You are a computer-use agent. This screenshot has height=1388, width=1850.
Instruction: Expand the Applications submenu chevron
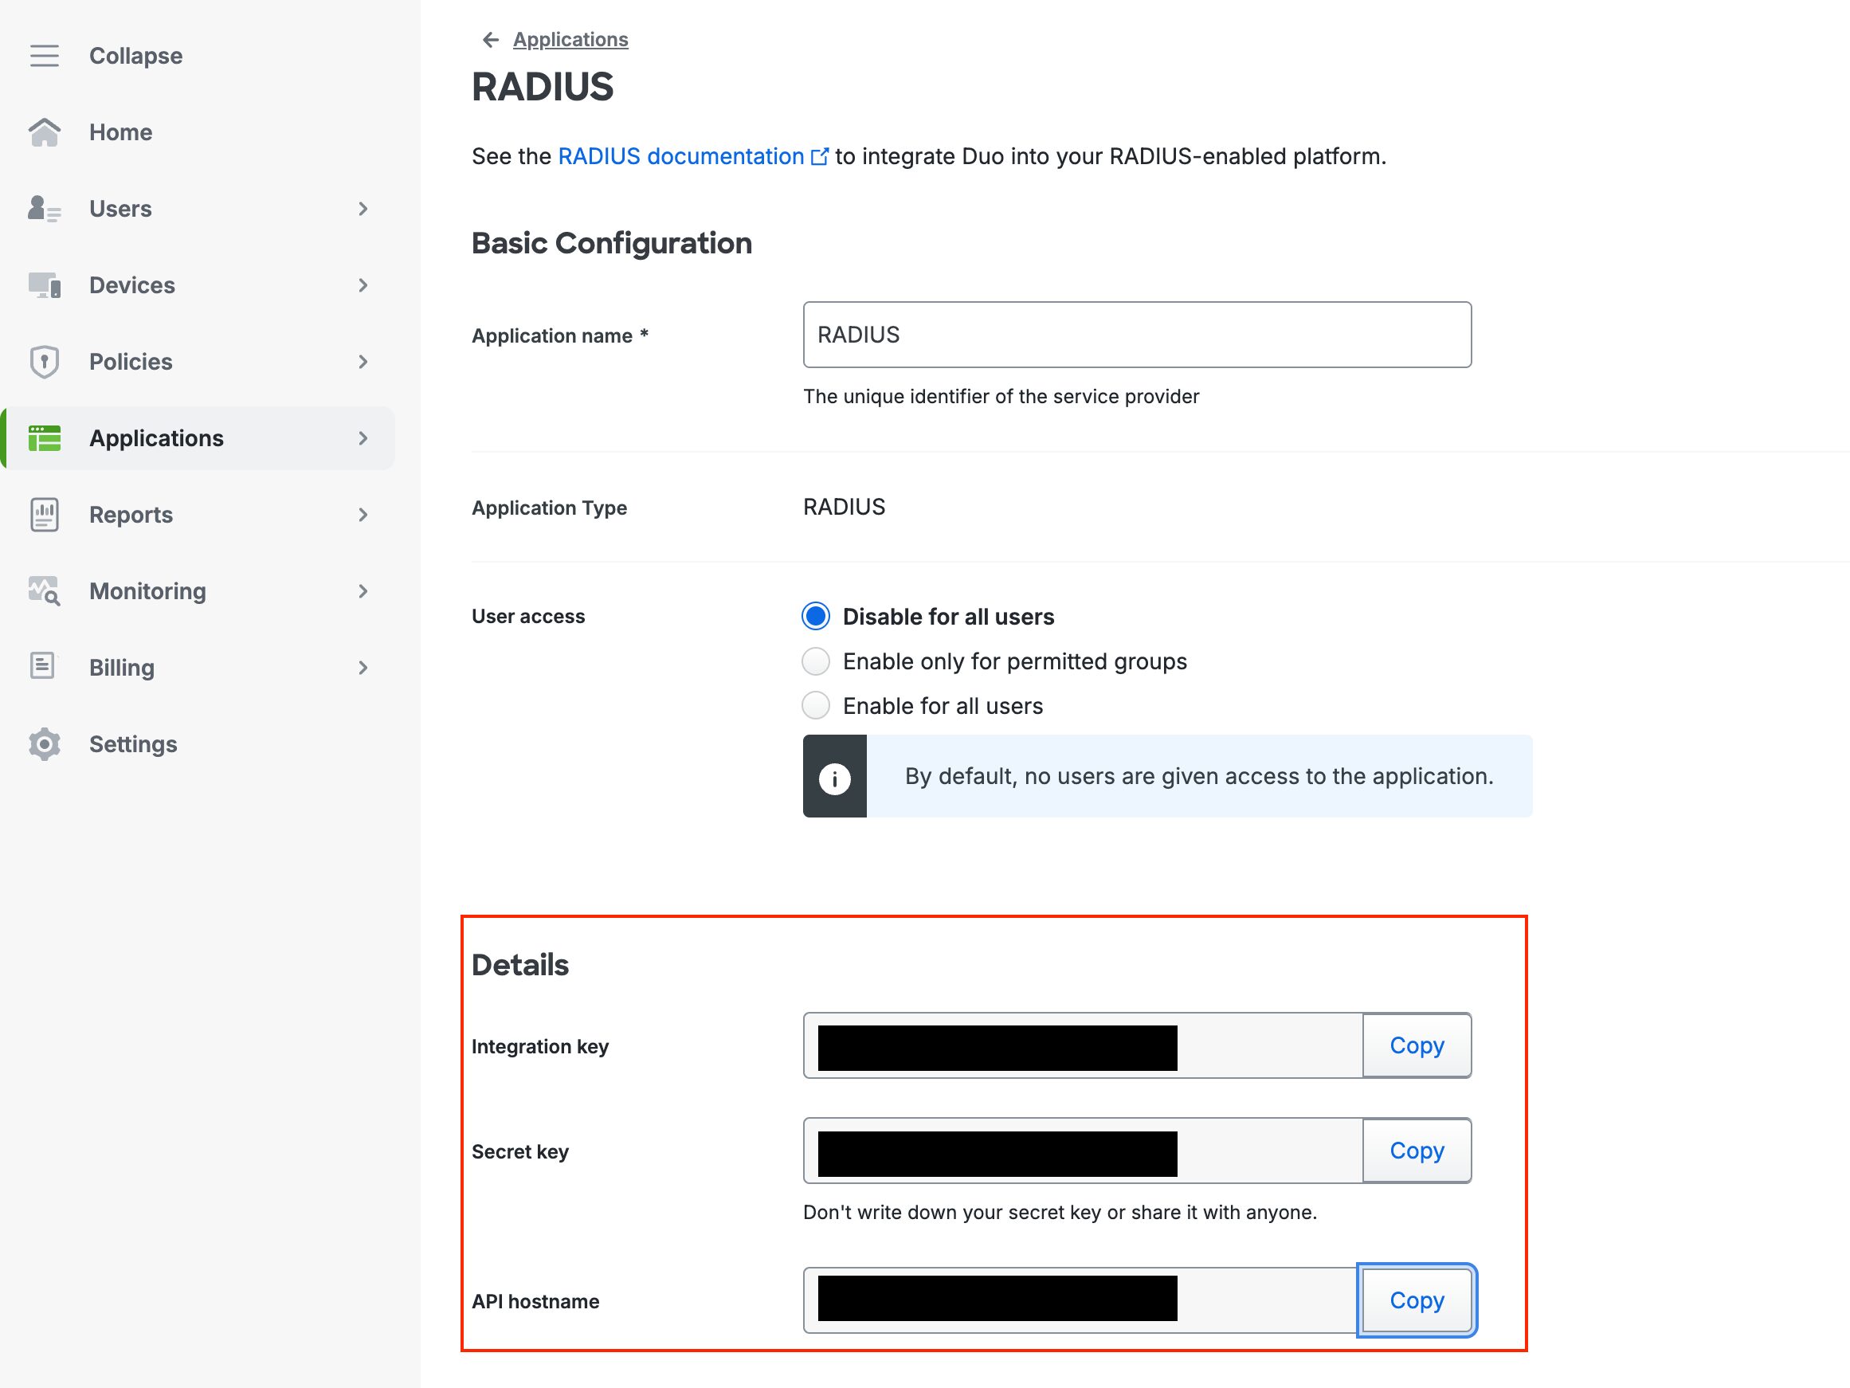coord(363,437)
